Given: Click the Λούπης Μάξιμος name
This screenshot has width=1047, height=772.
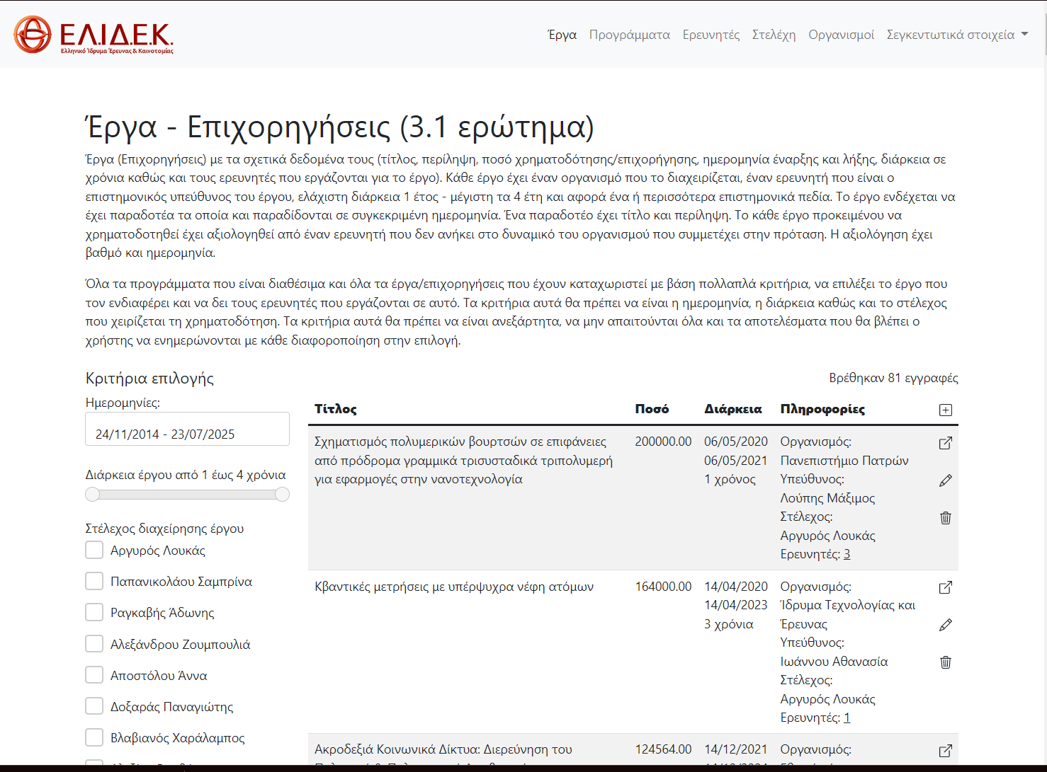Looking at the screenshot, I should [x=827, y=498].
